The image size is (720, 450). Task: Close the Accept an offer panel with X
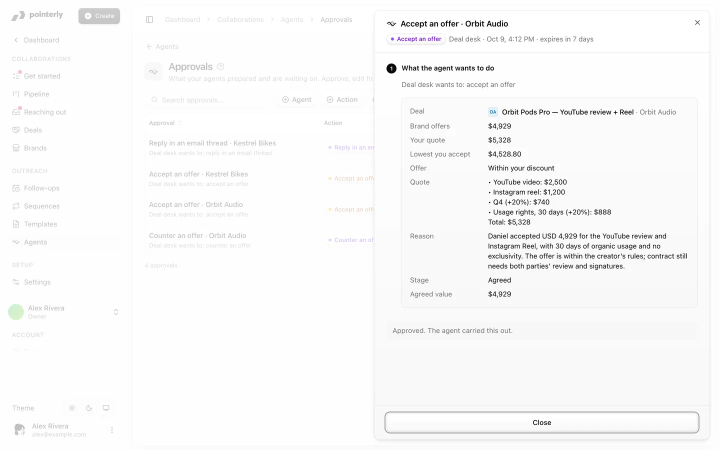697,22
